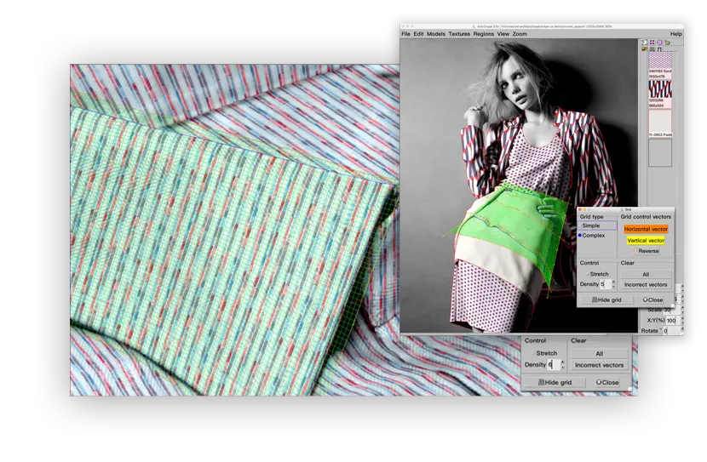Click the Density 6 input field
The image size is (707, 462).
click(553, 365)
